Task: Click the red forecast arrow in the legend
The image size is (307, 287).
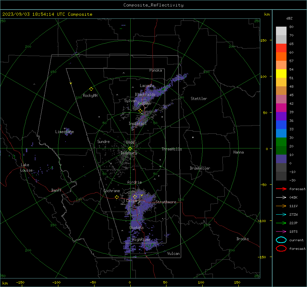Action: click(x=281, y=189)
